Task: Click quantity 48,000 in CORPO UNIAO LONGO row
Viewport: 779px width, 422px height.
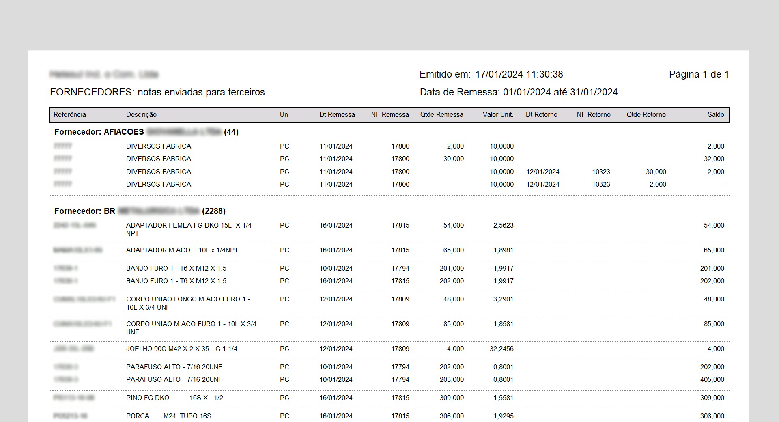Action: point(454,299)
